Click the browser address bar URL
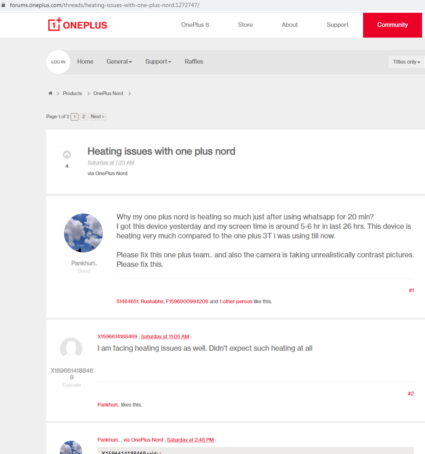This screenshot has width=425, height=454. pyautogui.click(x=105, y=5)
